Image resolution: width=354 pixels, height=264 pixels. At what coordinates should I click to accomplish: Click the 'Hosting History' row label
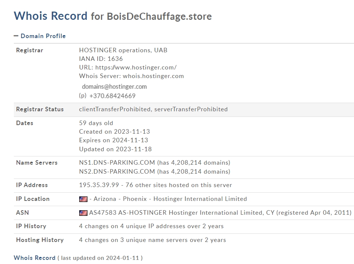(40, 240)
